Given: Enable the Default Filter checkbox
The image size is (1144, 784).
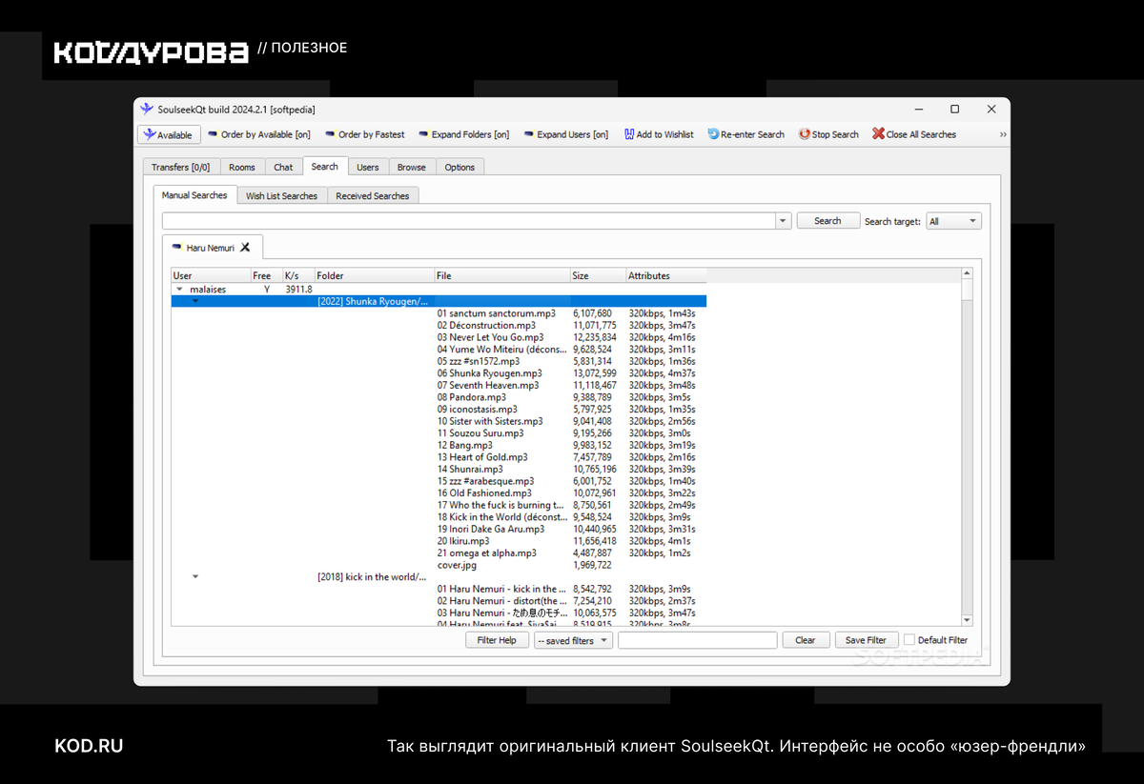Looking at the screenshot, I should click(x=909, y=640).
